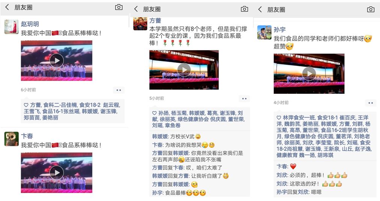The height and width of the screenshot is (201, 380).
Task: Play 孙宇's shared video
Action: point(309,73)
